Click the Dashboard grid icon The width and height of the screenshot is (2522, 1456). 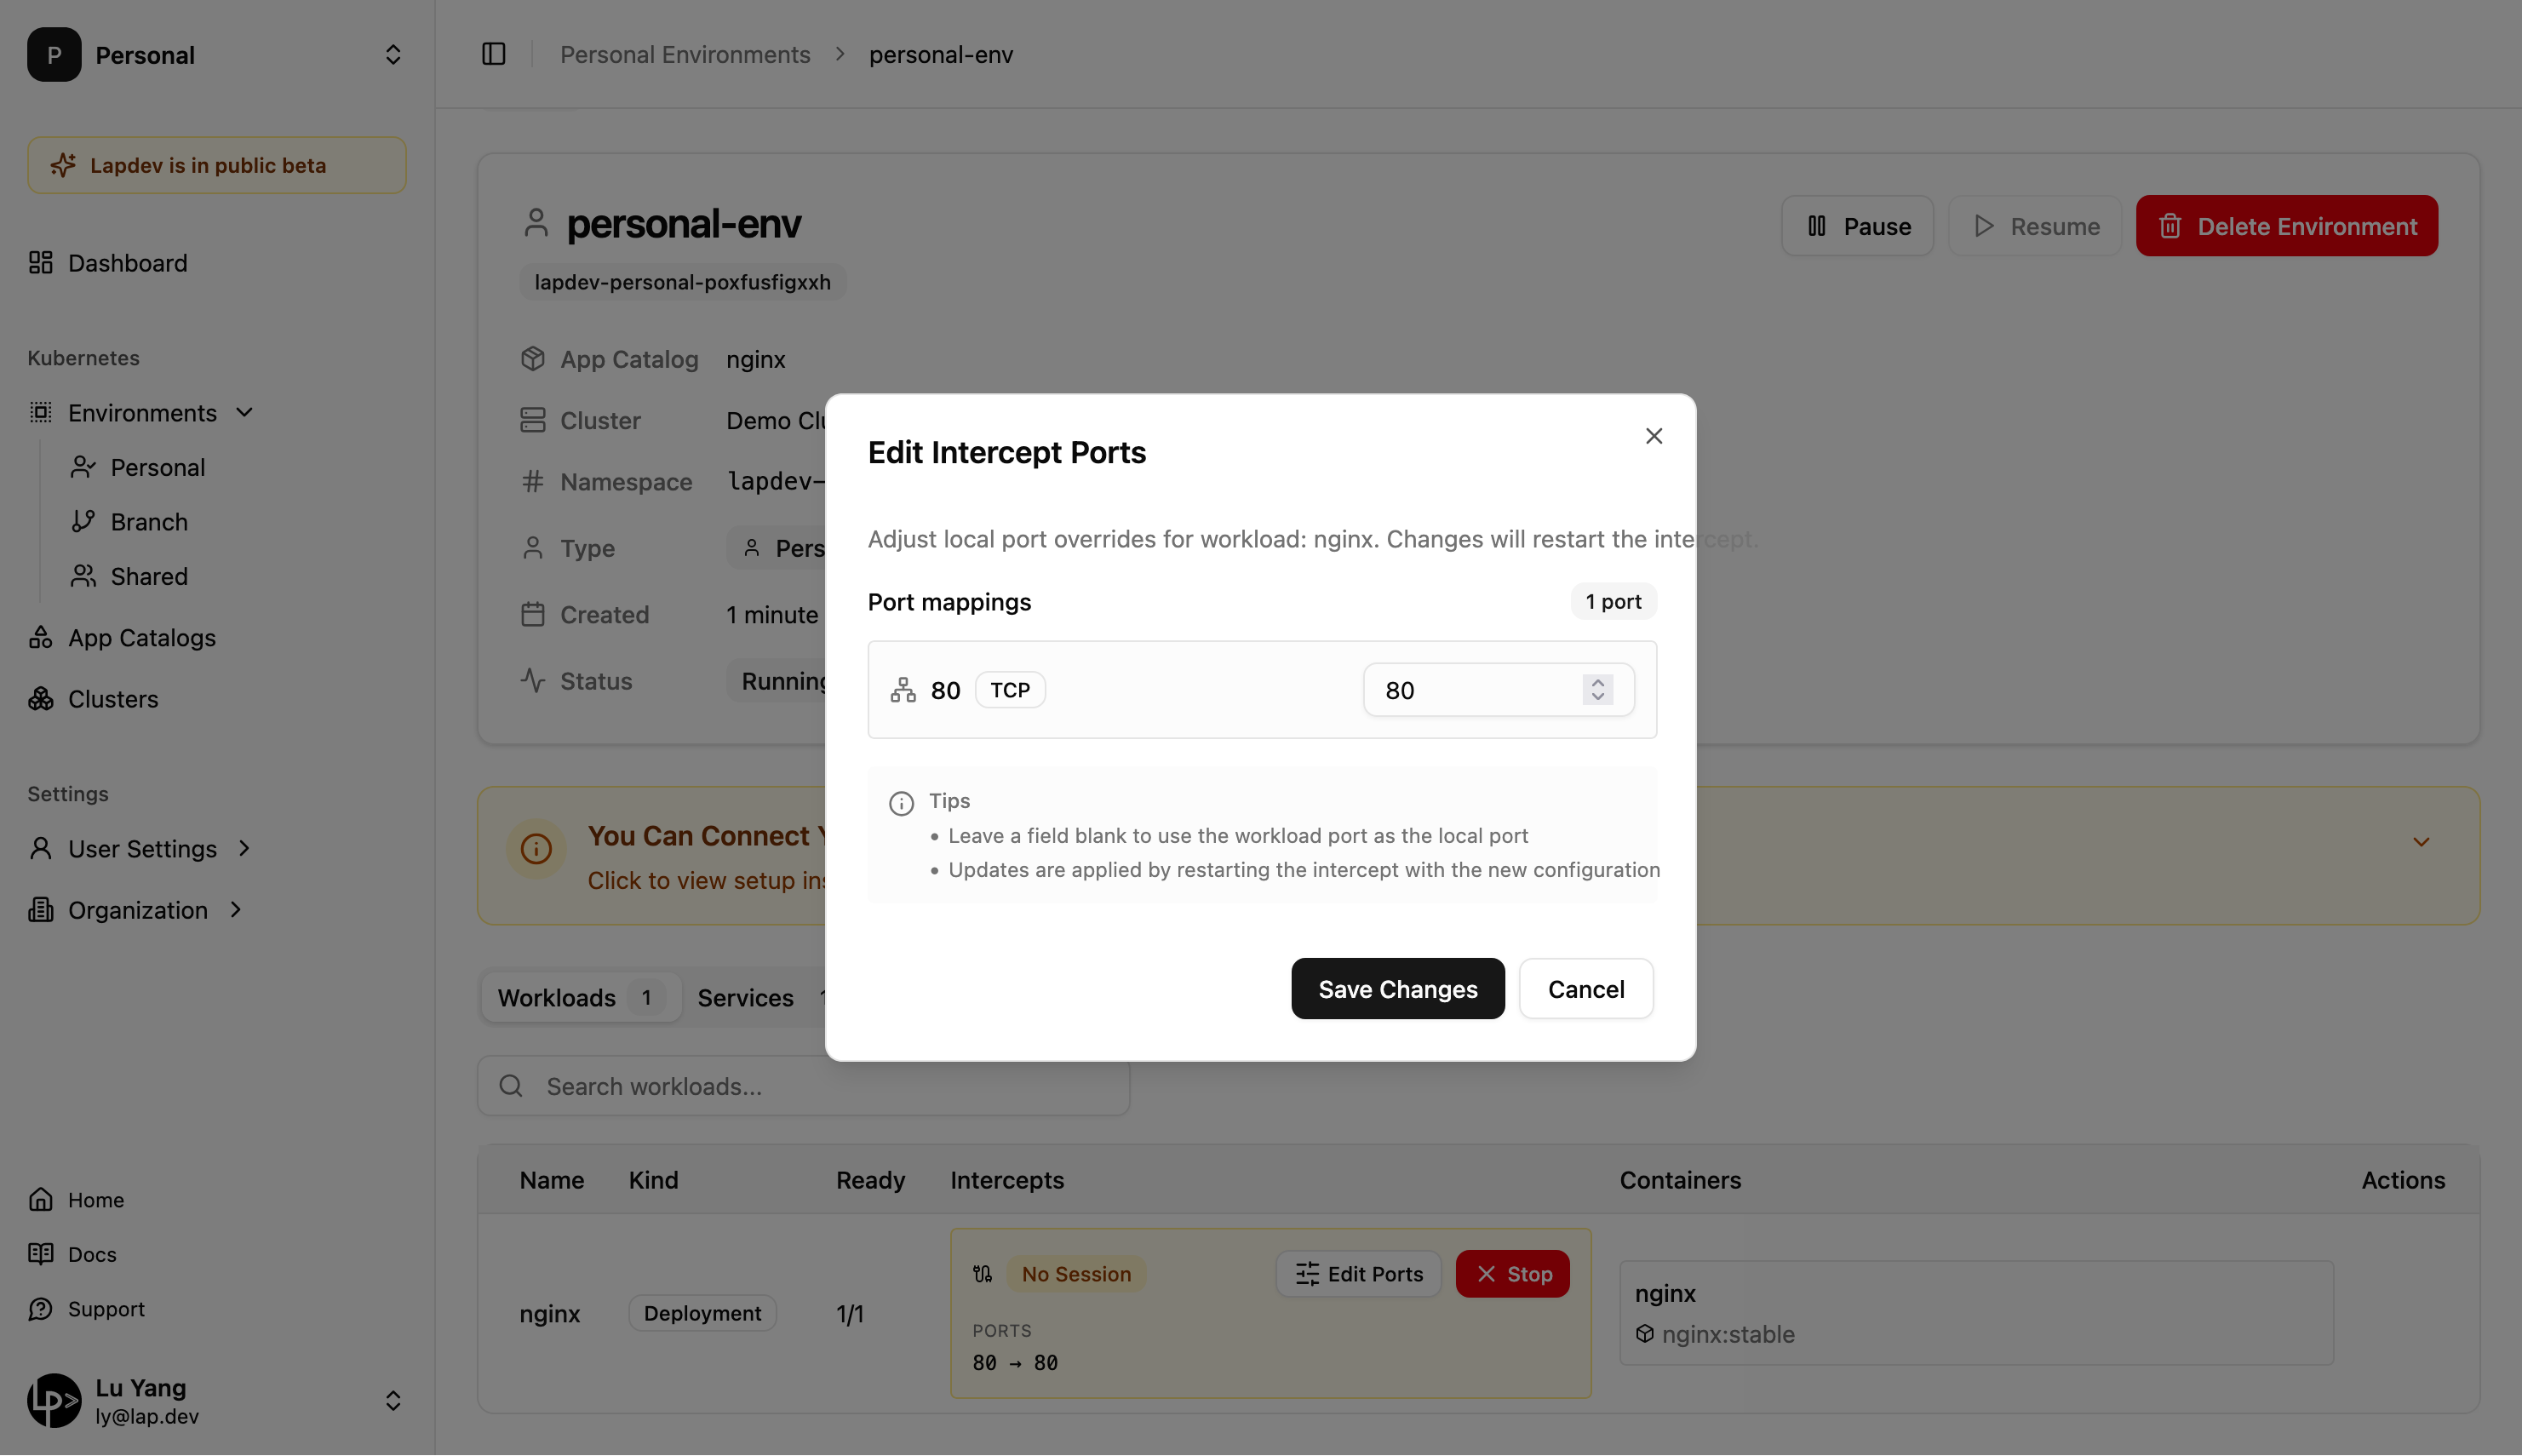click(x=41, y=263)
